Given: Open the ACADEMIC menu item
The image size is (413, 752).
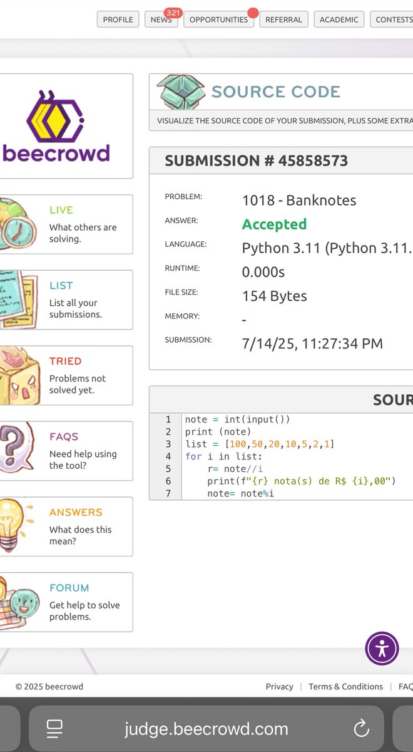Looking at the screenshot, I should coord(339,19).
